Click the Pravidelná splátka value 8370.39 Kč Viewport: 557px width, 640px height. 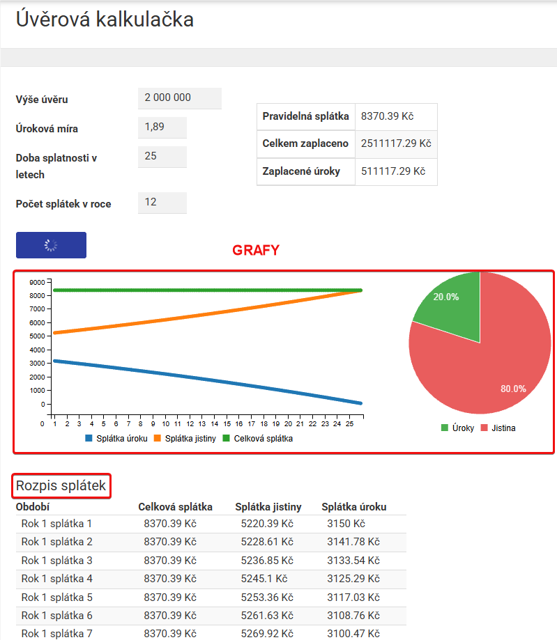[x=387, y=116]
